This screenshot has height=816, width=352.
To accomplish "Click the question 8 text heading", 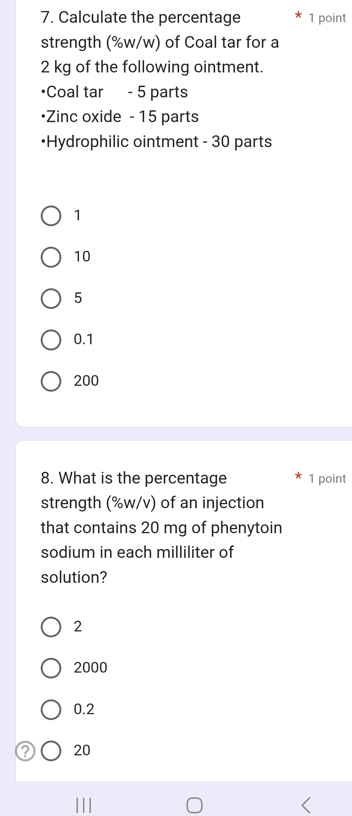I will click(134, 478).
